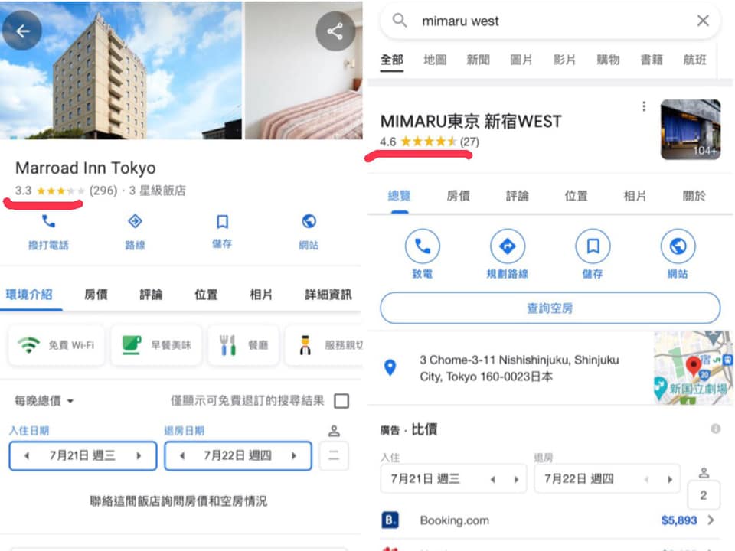735x551 pixels.
Task: Expand the 每晚總價 price dropdown
Action: coord(44,401)
